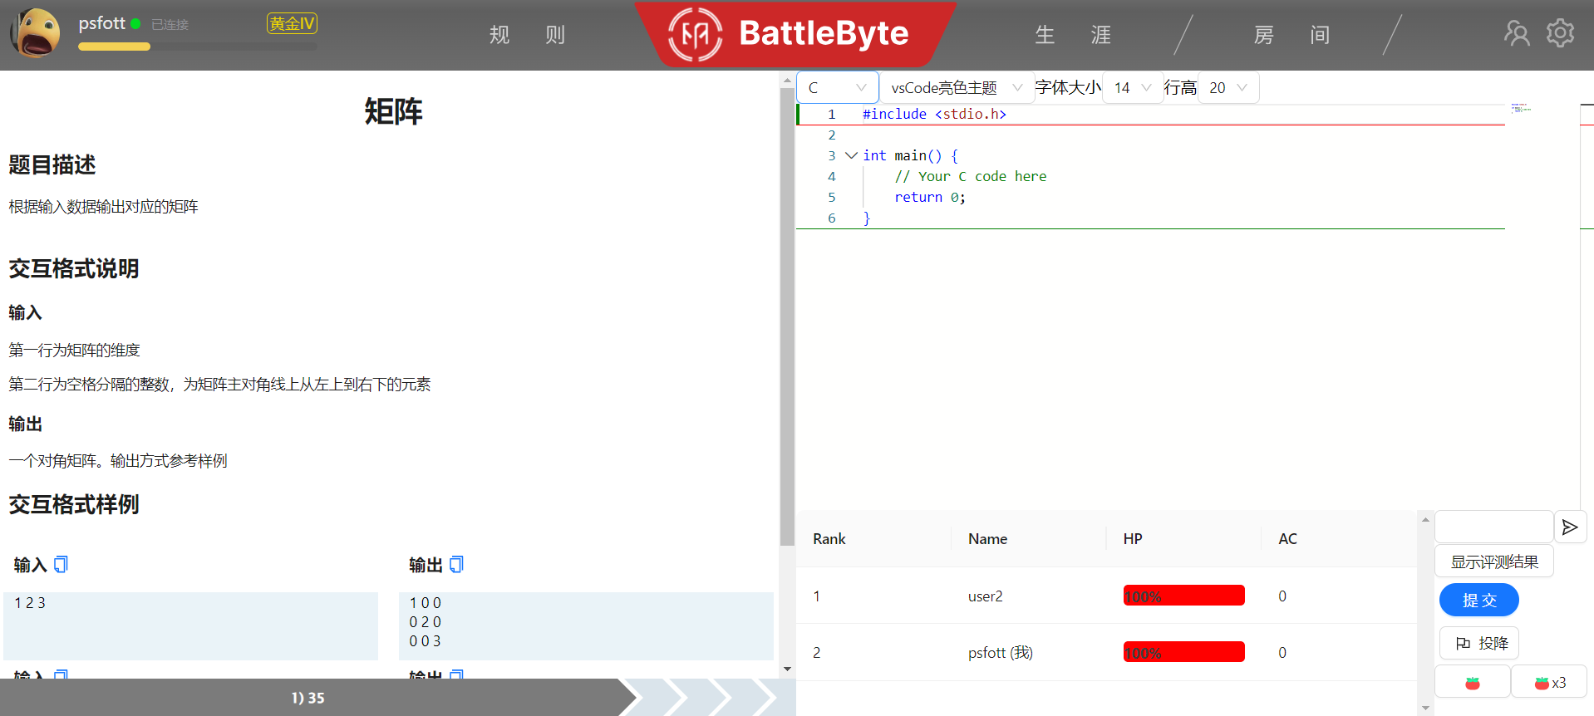Viewport: 1594px width, 716px height.
Task: Click the send message paper-plane icon
Action: pos(1570,527)
